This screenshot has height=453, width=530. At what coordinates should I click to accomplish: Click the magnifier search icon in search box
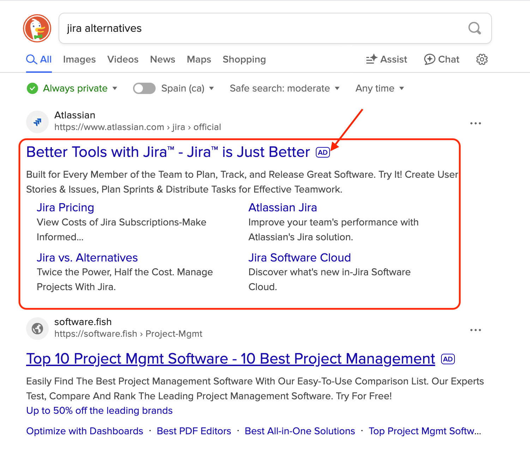pyautogui.click(x=475, y=28)
